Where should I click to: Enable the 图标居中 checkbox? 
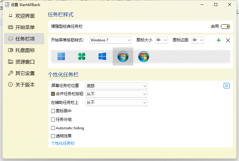pos(53,111)
